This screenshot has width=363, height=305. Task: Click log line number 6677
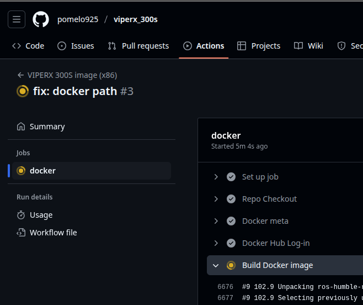click(225, 298)
